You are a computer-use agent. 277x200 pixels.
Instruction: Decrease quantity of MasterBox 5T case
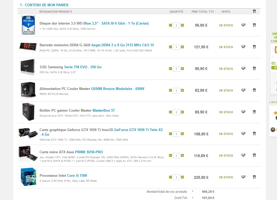pos(170,112)
